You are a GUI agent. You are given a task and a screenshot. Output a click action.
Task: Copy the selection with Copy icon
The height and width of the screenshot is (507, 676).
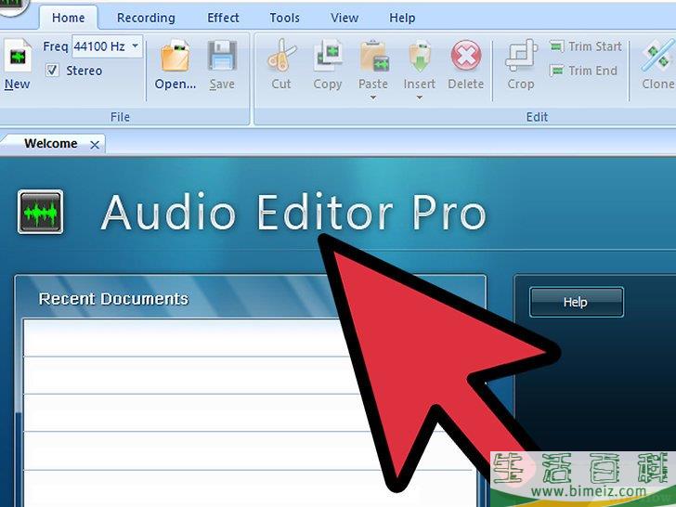[328, 56]
